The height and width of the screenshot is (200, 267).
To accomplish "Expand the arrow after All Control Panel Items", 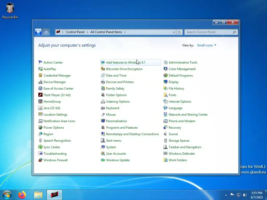I will pos(125,32).
